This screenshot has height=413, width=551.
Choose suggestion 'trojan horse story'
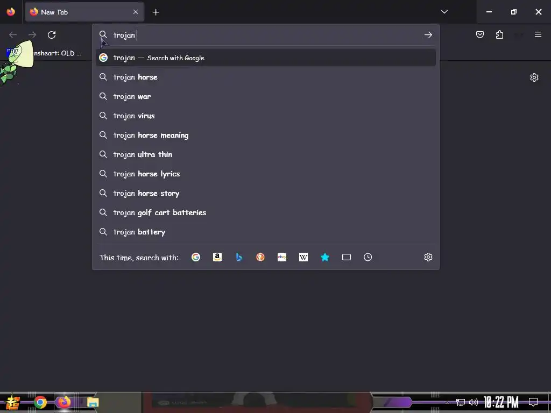(266, 193)
